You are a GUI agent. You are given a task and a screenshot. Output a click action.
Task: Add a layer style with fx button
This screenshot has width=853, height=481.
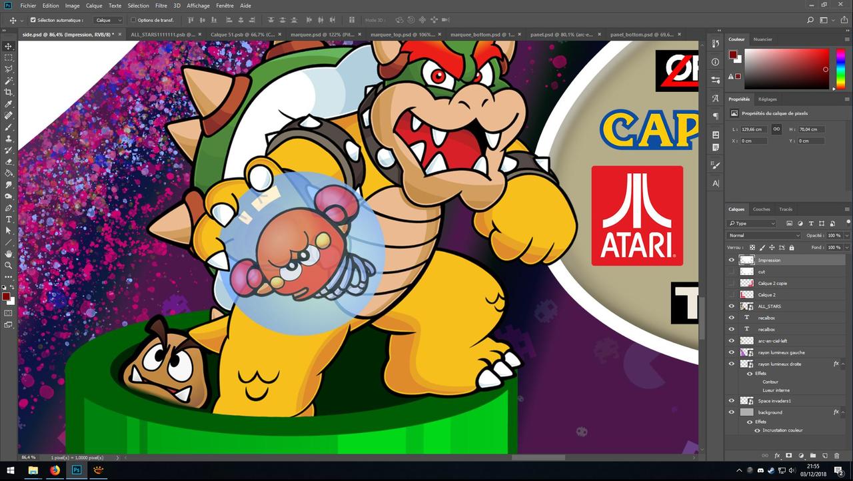tap(777, 456)
